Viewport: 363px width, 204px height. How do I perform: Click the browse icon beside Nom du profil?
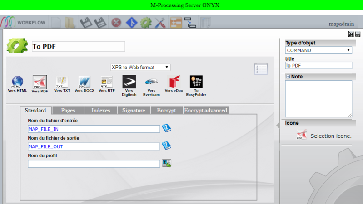coord(166,164)
